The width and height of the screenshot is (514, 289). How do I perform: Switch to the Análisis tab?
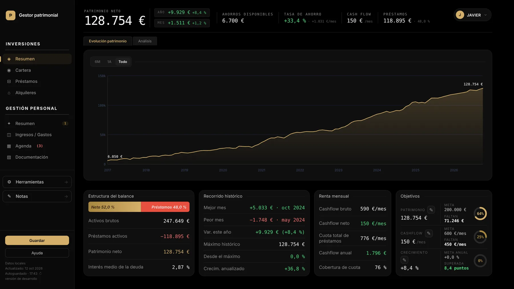[x=145, y=41]
